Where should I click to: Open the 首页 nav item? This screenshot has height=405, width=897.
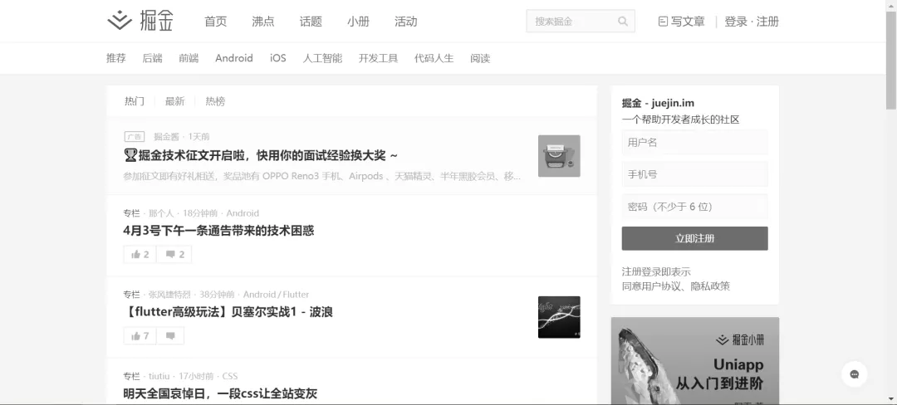coord(216,22)
